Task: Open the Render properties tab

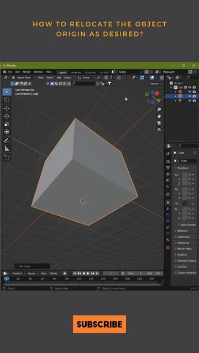Action: coord(168,162)
